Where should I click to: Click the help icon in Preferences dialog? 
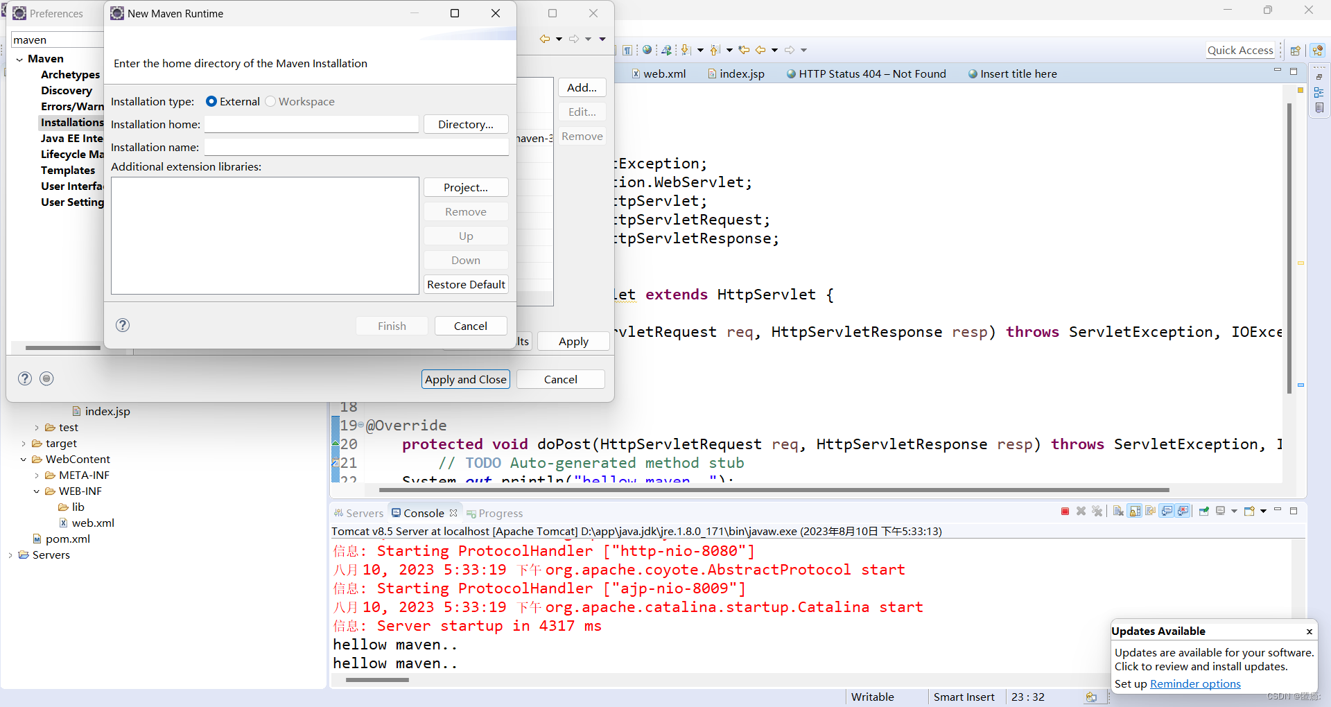pyautogui.click(x=25, y=378)
